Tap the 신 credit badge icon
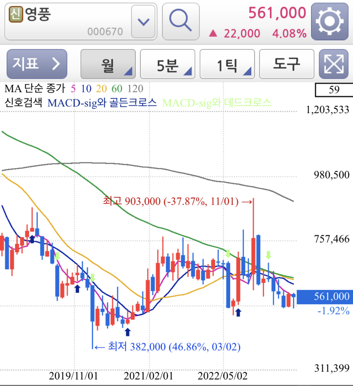Viewport: 353px width, 386px height. pos(16,14)
